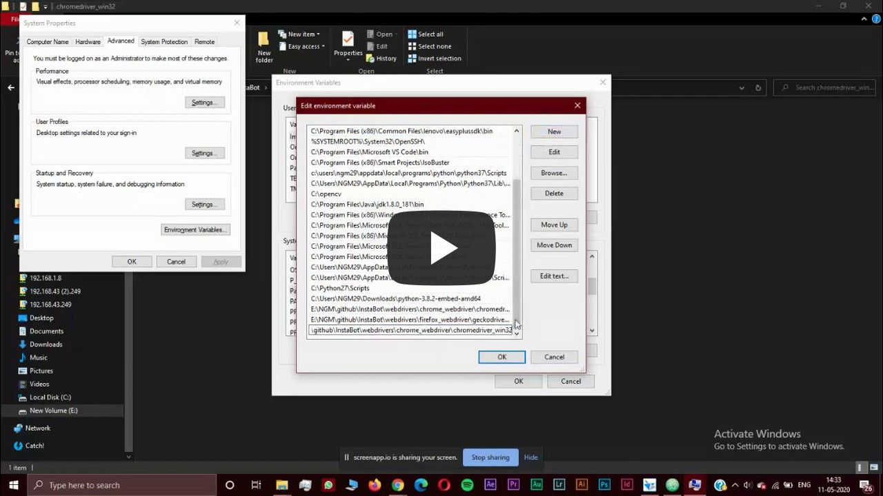The height and width of the screenshot is (496, 883).
Task: Show hidden system tray icons
Action: pyautogui.click(x=735, y=485)
